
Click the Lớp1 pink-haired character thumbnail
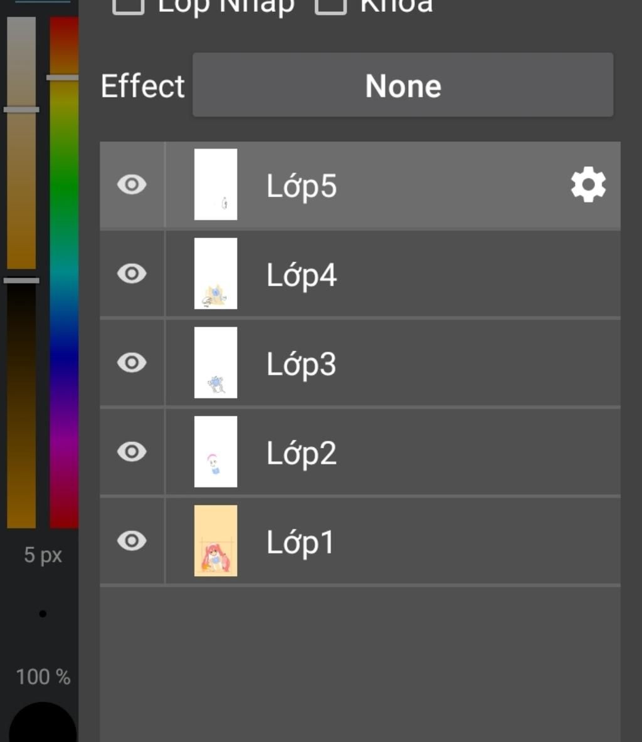[x=216, y=540]
